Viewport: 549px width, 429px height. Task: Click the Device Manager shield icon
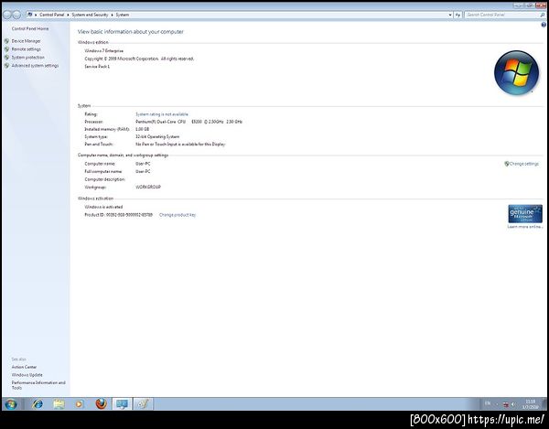coord(6,41)
